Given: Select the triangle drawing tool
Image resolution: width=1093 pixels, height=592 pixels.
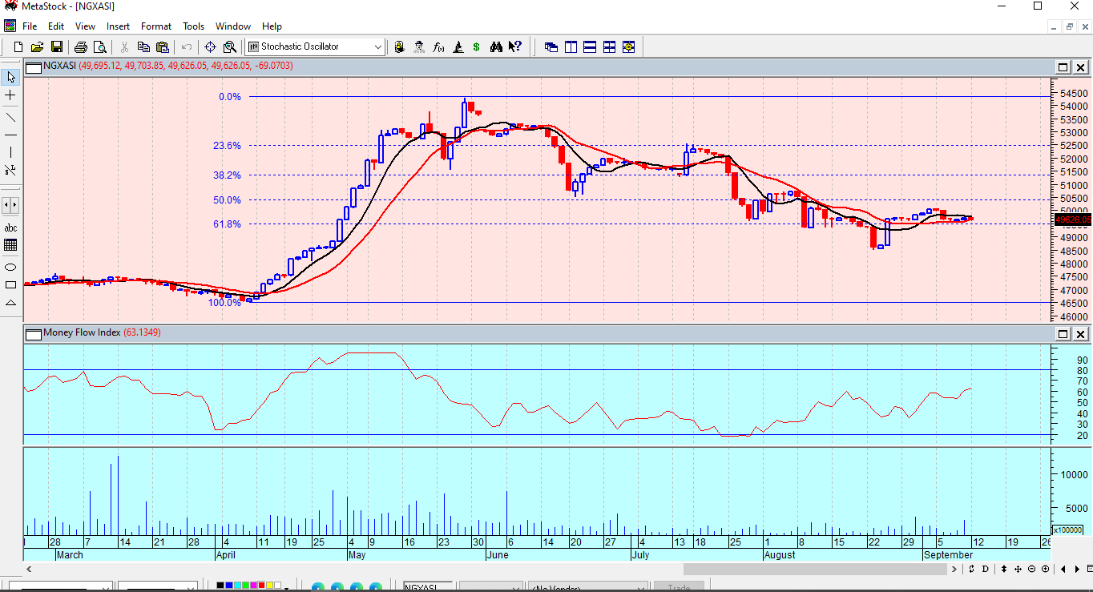Looking at the screenshot, I should 10,302.
